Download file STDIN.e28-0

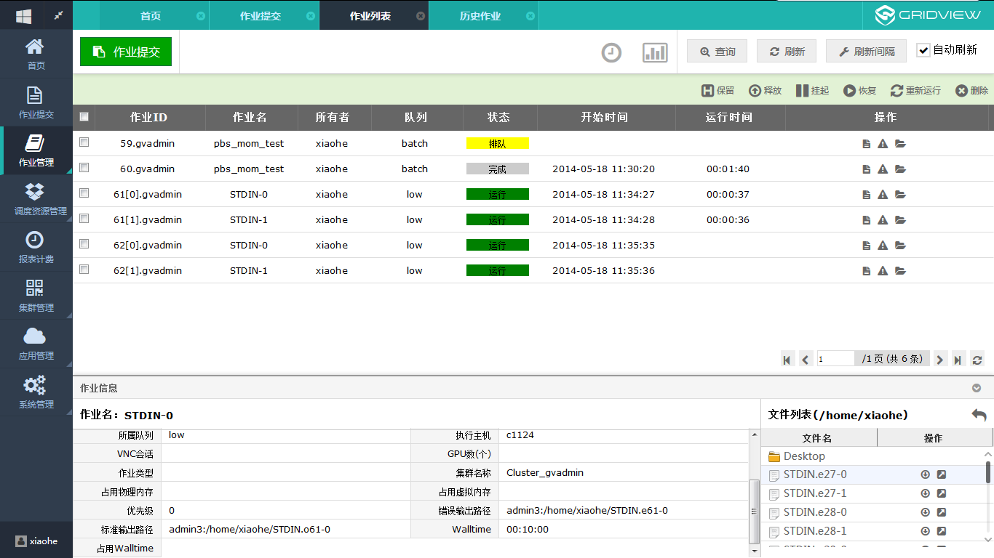[926, 512]
